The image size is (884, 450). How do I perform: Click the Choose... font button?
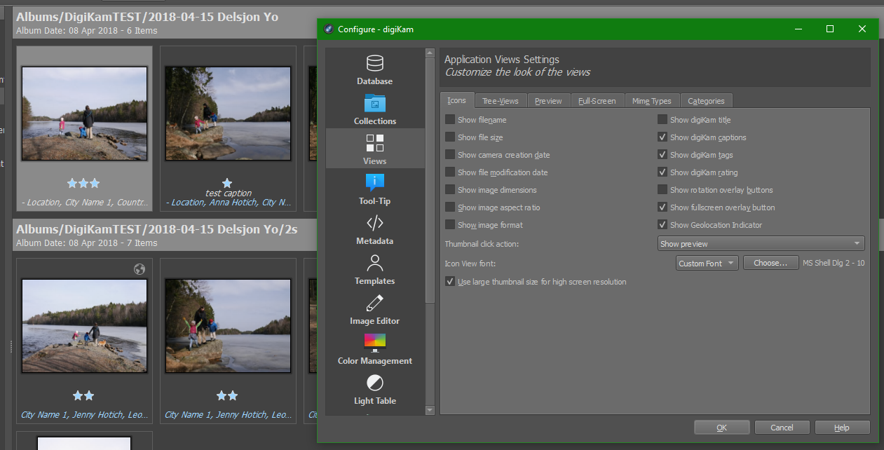(x=770, y=264)
